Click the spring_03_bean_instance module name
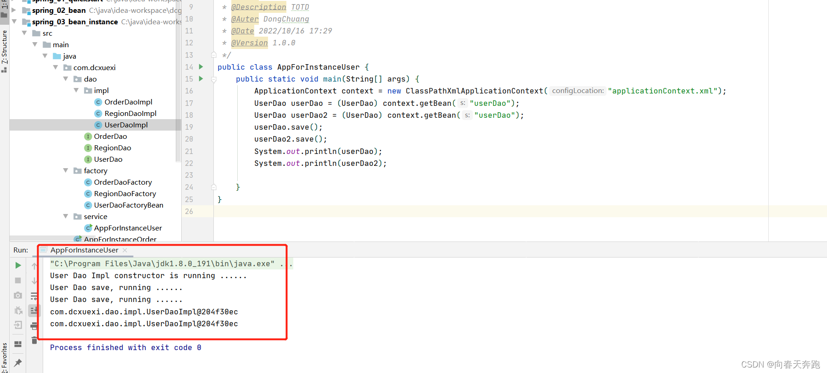The height and width of the screenshot is (373, 827). coord(75,22)
